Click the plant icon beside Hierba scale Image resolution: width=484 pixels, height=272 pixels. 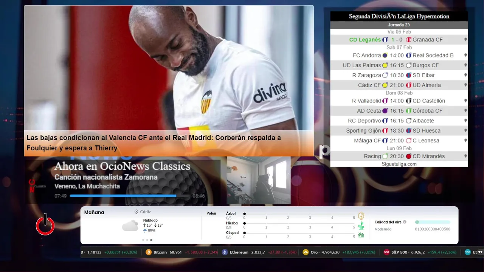pos(361,226)
